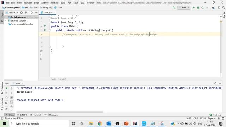
Task: Start debugging with the bug icon
Action: point(198,8)
